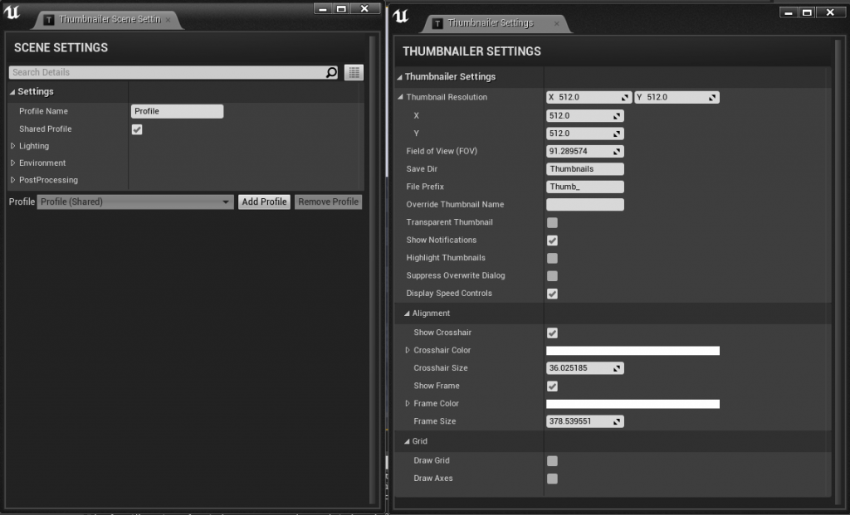
Task: Click the search magnifier icon in Scene Settings
Action: pyautogui.click(x=332, y=73)
